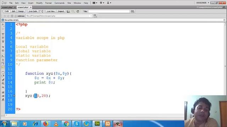
Task: Close the scope1.php document tab
Action: (x=15, y=7)
